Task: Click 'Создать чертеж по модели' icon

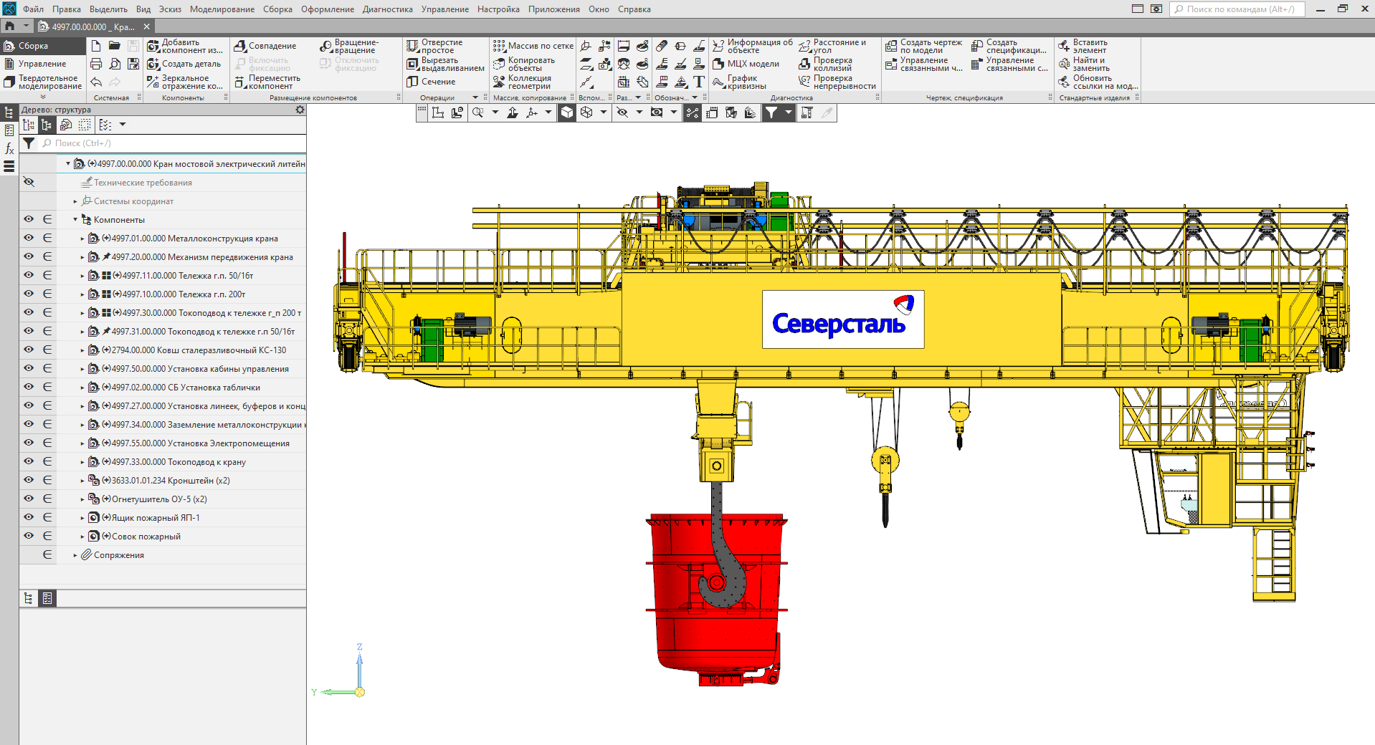Action: (x=891, y=47)
